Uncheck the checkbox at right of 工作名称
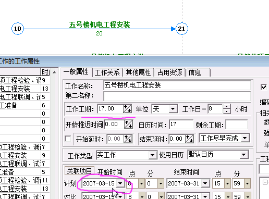The image size is (269, 199). pyautogui.click(x=264, y=87)
